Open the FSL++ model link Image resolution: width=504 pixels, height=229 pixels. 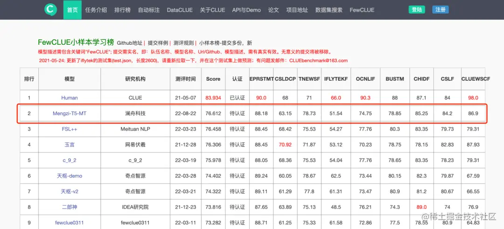(x=70, y=129)
